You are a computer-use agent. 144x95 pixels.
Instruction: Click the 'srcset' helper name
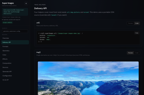coord(86,12)
